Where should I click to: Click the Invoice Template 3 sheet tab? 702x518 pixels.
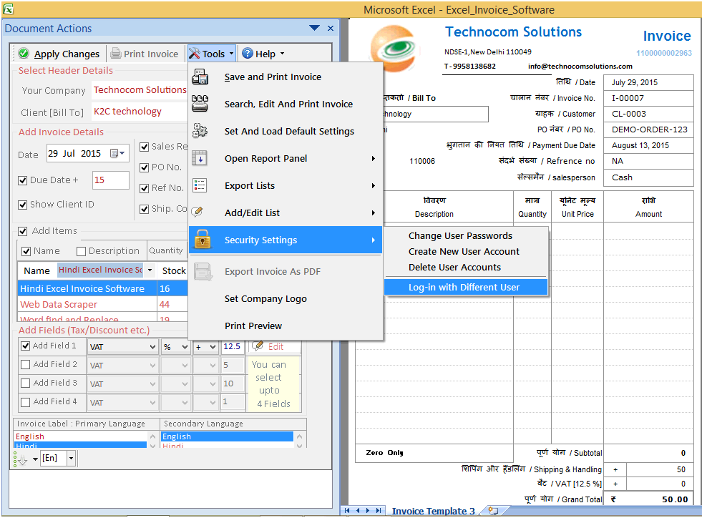pyautogui.click(x=433, y=511)
